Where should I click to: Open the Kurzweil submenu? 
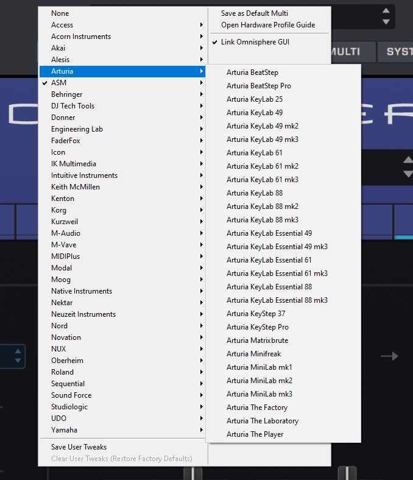pyautogui.click(x=122, y=222)
